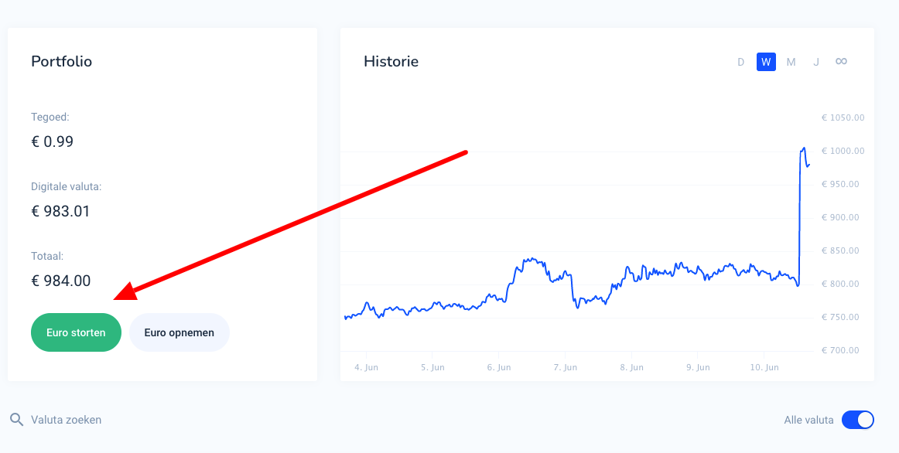Show all-time history via infinity icon
Screen dimensions: 899x453
[x=841, y=61]
